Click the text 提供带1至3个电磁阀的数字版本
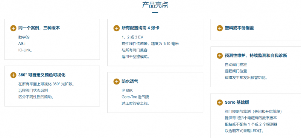The image size is (301, 138). [x=251, y=118]
